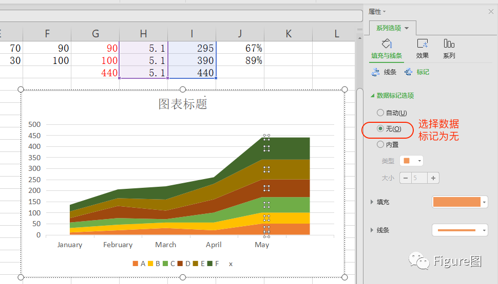Click legend entry E
498x284 pixels.
click(x=199, y=264)
